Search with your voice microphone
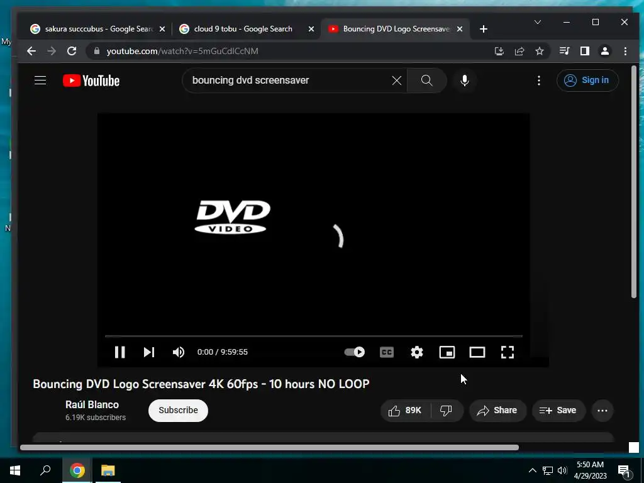644x483 pixels. [x=465, y=80]
